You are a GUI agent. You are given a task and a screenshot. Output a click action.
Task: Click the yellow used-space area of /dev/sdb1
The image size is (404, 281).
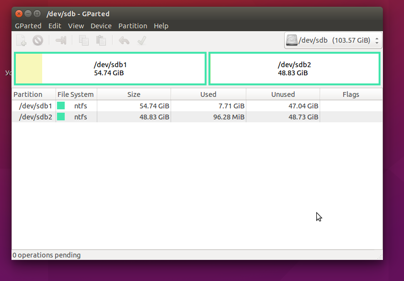click(x=29, y=69)
